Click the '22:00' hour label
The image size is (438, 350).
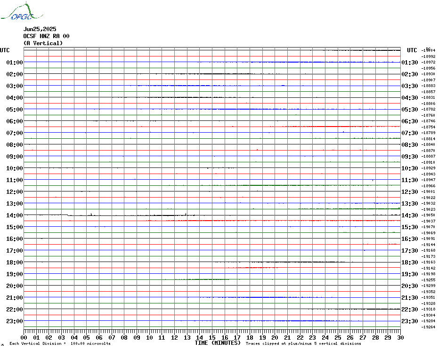(15, 309)
